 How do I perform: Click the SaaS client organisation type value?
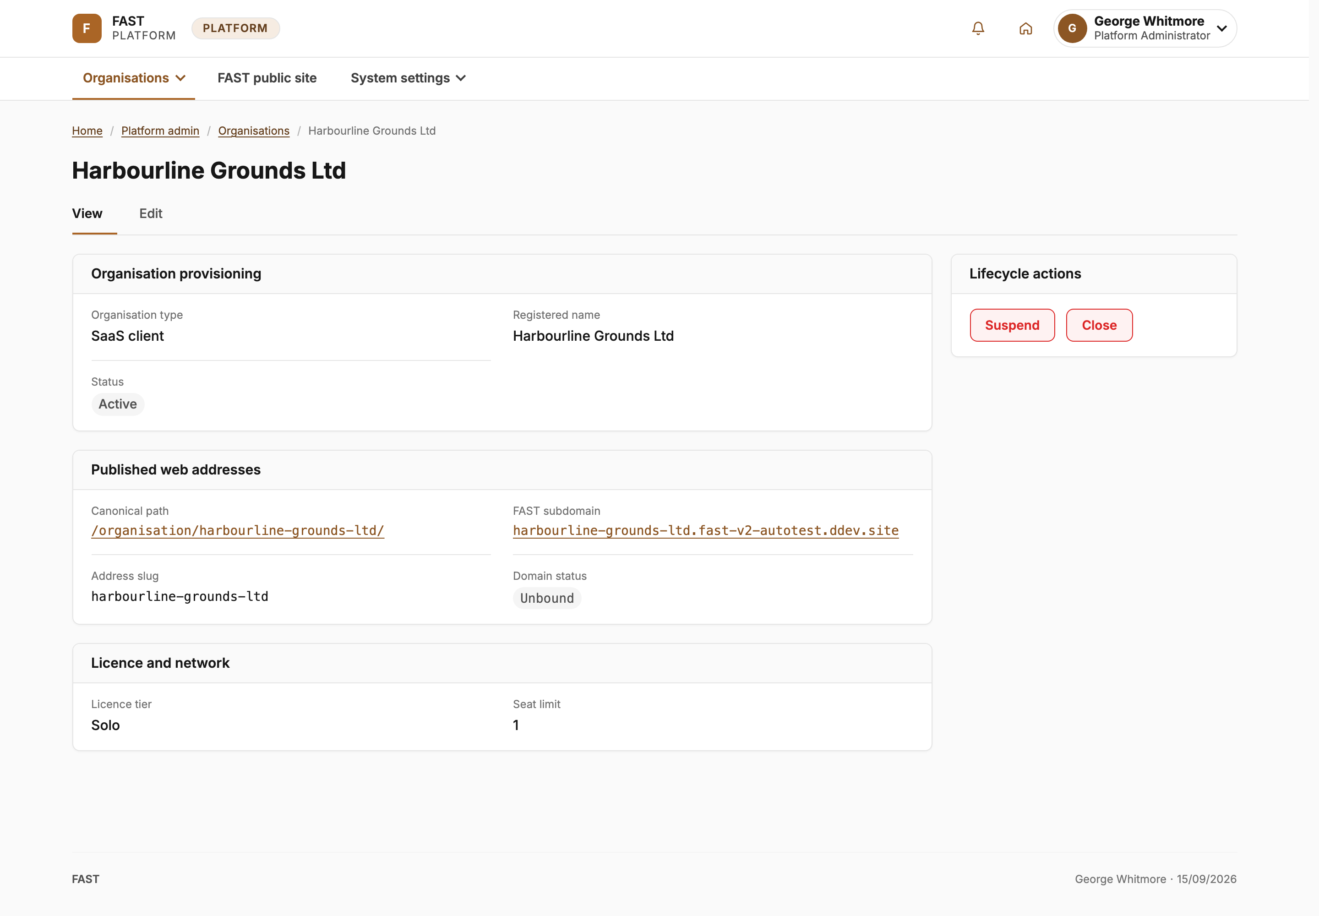pos(127,336)
